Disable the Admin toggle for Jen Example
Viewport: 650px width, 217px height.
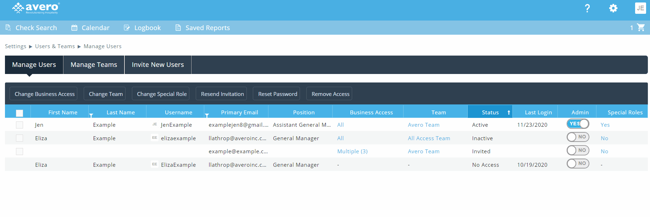[578, 124]
